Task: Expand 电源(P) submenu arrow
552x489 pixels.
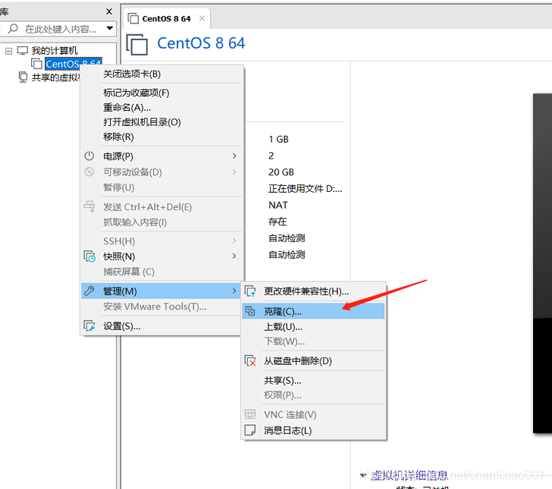Action: [234, 155]
